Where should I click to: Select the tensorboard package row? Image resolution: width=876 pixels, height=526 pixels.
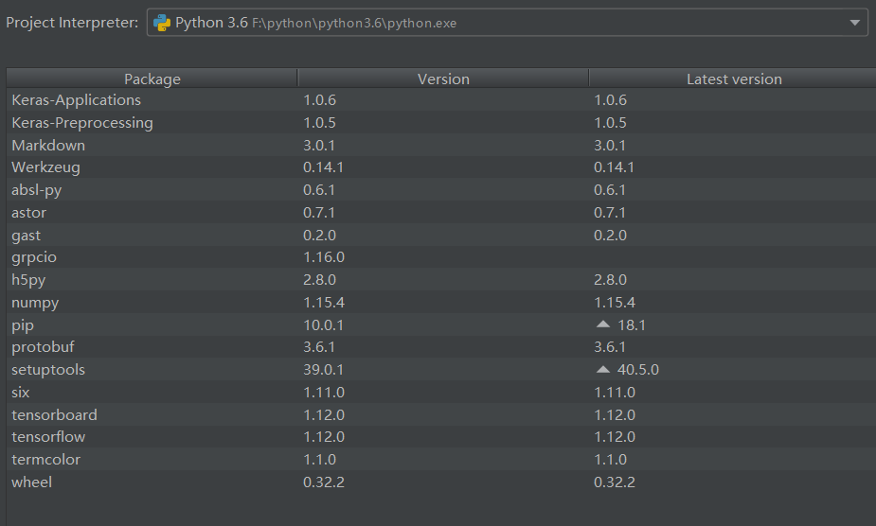click(441, 415)
